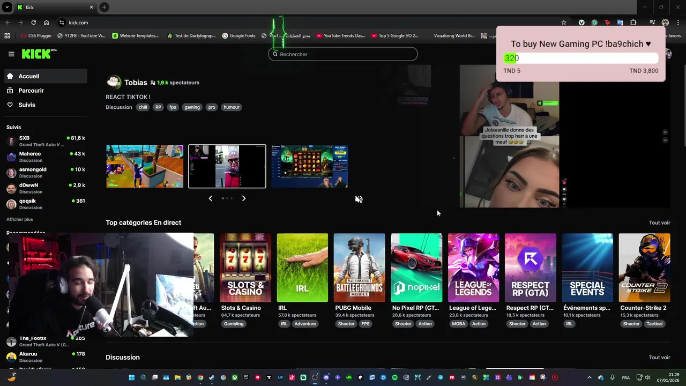Open Suivis in the sidebar
Viewport: 686px width, 386px height.
point(46,105)
